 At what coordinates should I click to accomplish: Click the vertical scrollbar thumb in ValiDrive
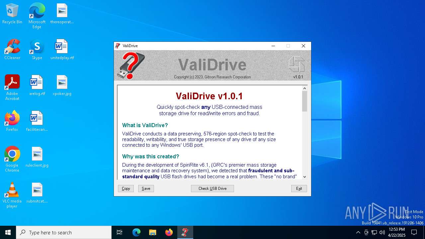pyautogui.click(x=304, y=101)
